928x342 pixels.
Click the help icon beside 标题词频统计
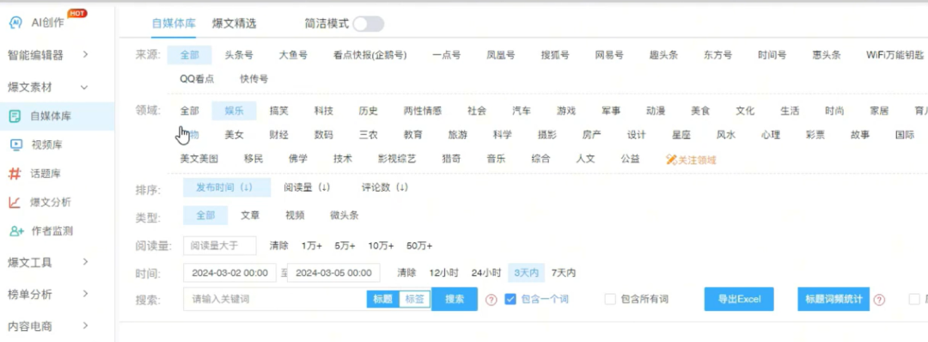[x=880, y=300]
